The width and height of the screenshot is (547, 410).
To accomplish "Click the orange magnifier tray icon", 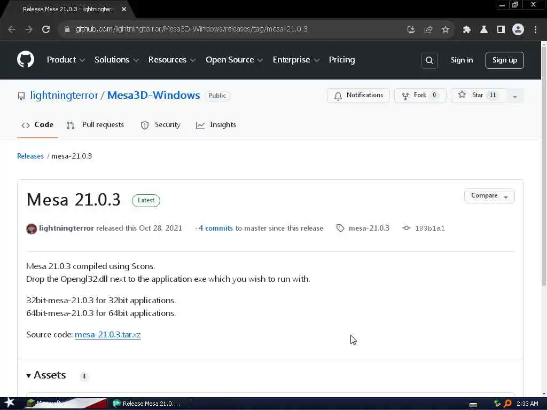I will coord(507,404).
